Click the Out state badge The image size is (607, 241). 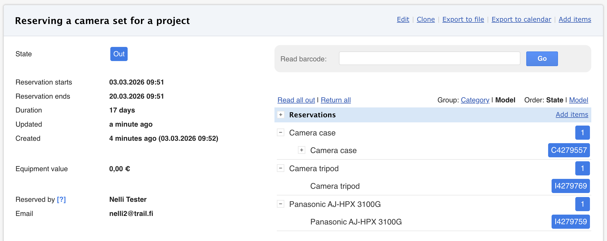click(x=119, y=54)
